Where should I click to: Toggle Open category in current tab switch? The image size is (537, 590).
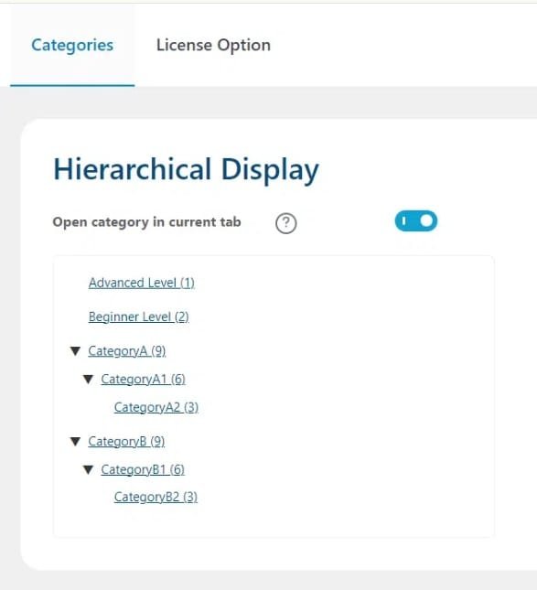pyautogui.click(x=416, y=220)
